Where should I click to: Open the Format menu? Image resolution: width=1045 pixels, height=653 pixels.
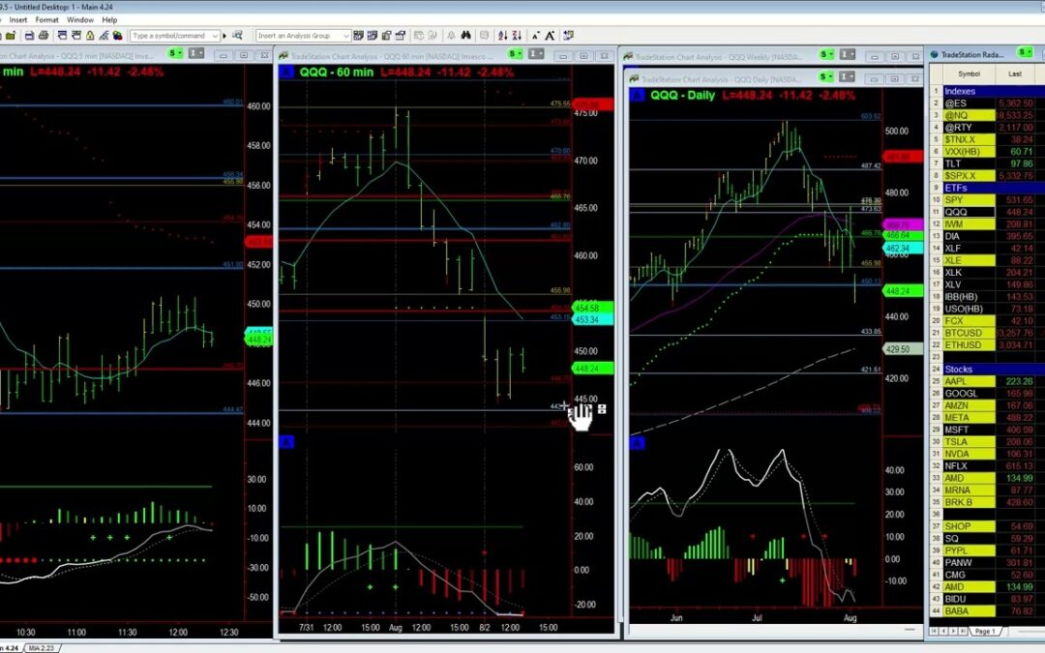46,20
